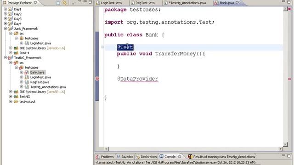Switch to LoginTest.java editor tab
The width and height of the screenshot is (294, 165).
111,3
